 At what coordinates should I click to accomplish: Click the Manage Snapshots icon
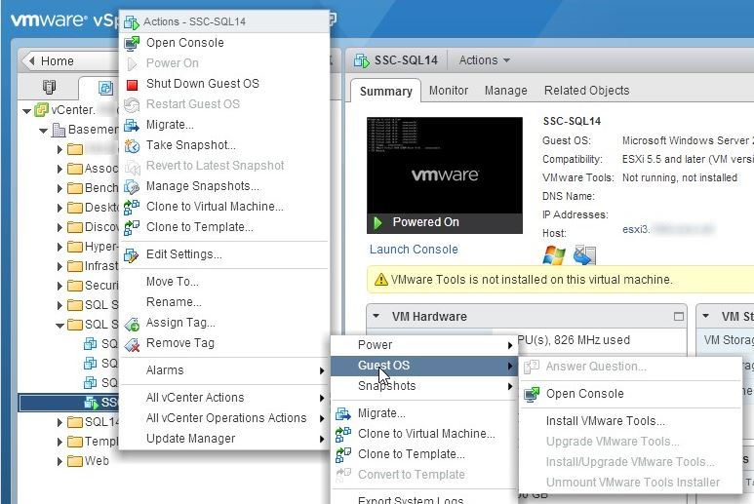tap(132, 186)
